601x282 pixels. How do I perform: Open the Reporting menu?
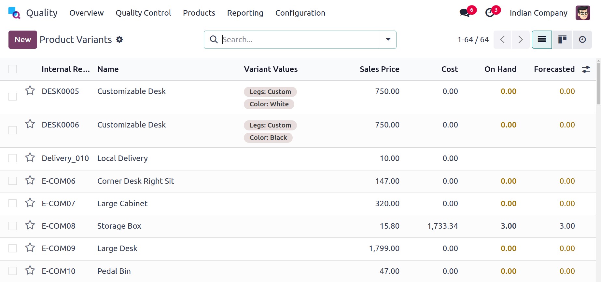(245, 13)
